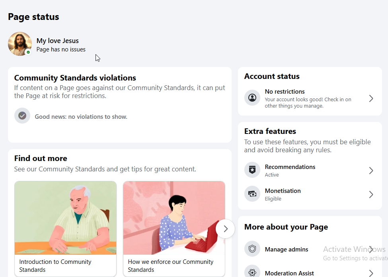Expand the No restrictions chevron arrow
The image size is (388, 277).
tap(371, 98)
